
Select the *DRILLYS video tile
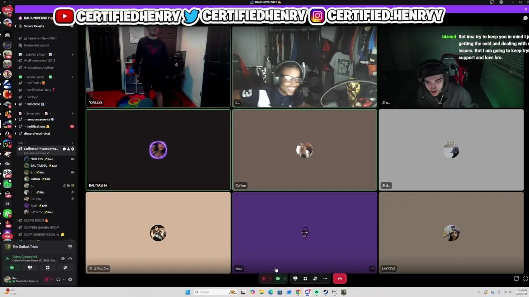pyautogui.click(x=158, y=66)
